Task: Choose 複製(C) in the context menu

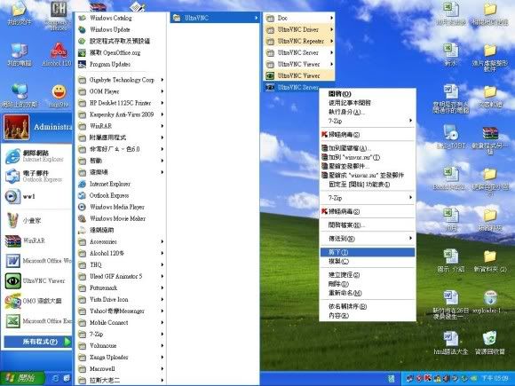Action: click(368, 261)
